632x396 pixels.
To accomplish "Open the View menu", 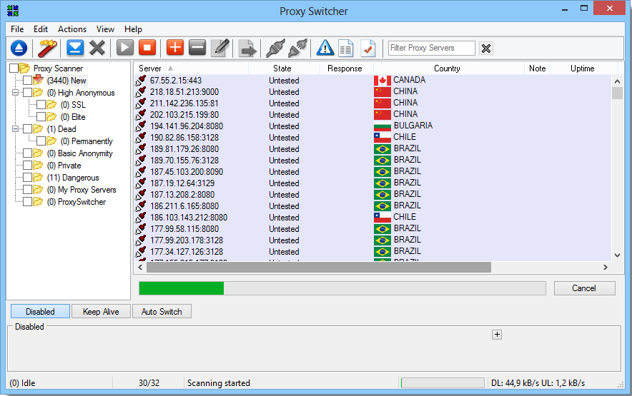I will (105, 29).
